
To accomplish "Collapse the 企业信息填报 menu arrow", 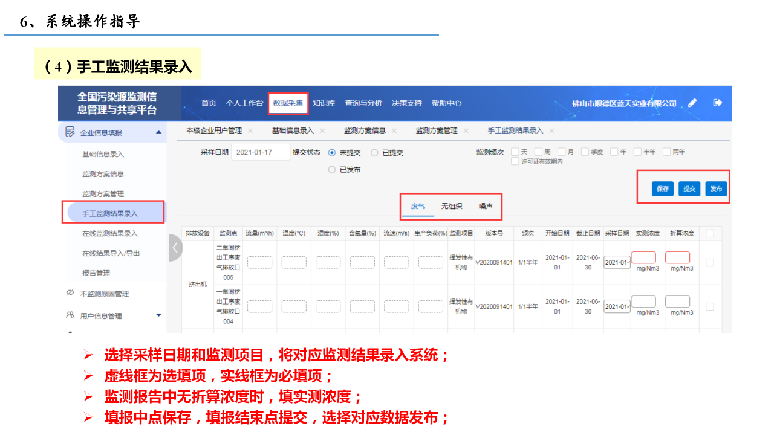I will click(158, 132).
